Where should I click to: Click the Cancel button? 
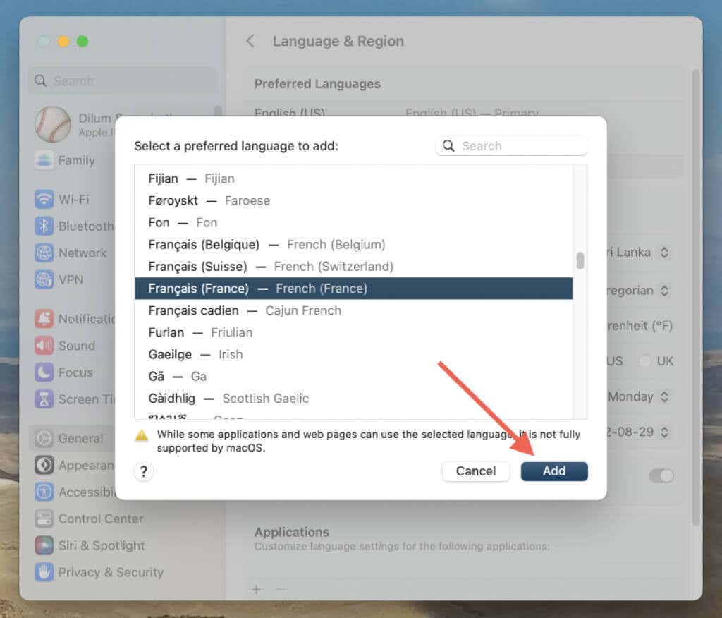click(476, 471)
